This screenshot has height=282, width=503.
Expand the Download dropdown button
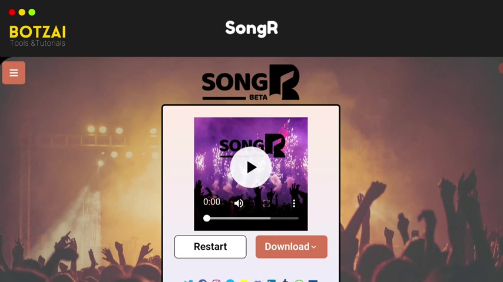tap(292, 247)
